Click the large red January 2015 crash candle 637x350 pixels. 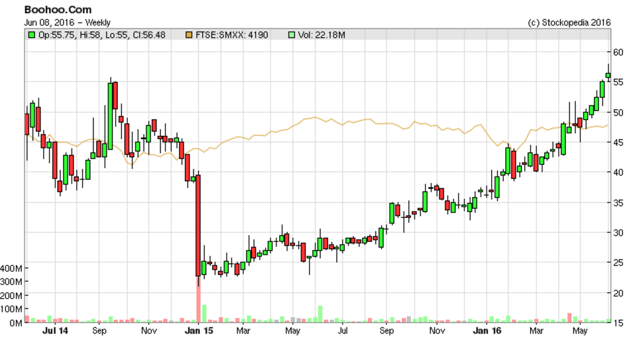[198, 226]
